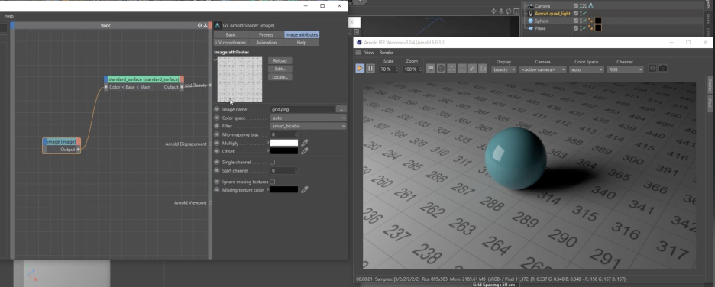The image size is (715, 287).
Task: Open the IPR Color Space auto dropdown
Action: [587, 69]
